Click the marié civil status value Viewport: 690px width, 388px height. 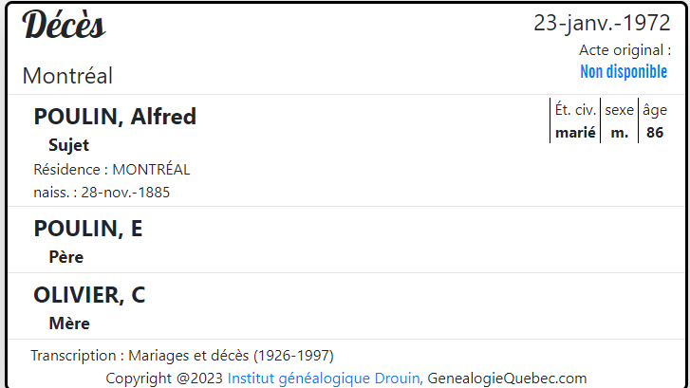(x=575, y=133)
